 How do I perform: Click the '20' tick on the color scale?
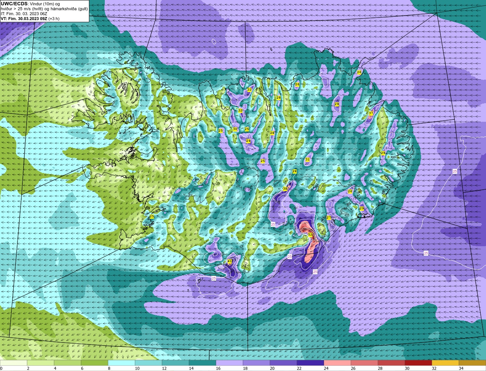point(272,368)
